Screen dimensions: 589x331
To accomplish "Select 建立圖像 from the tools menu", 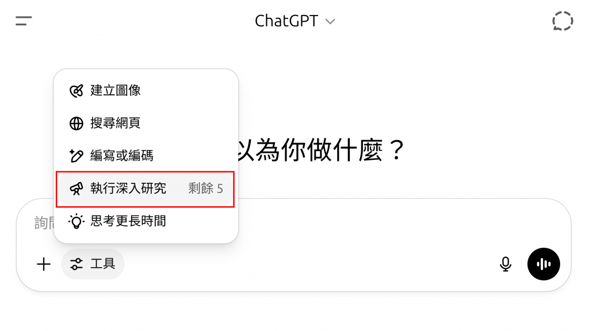I will pos(146,90).
